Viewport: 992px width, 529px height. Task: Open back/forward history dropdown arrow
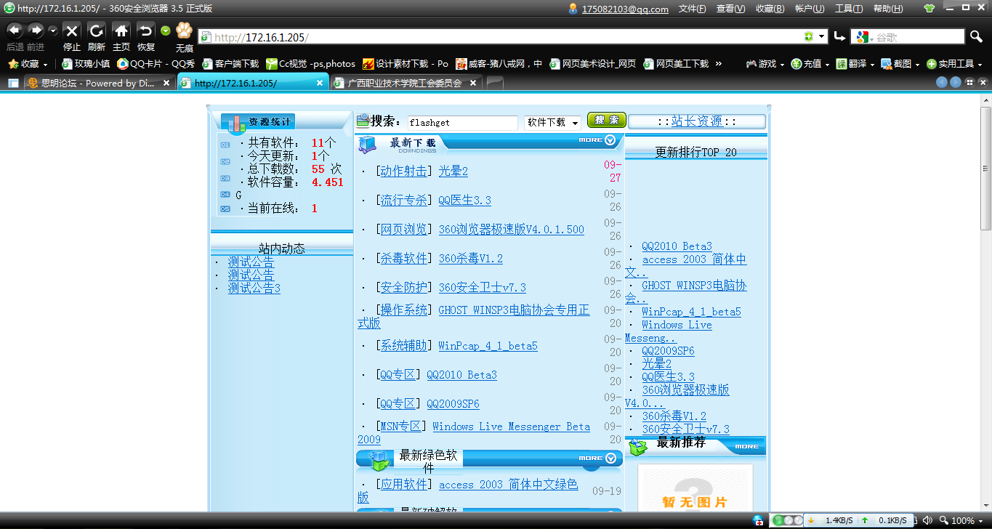[53, 31]
